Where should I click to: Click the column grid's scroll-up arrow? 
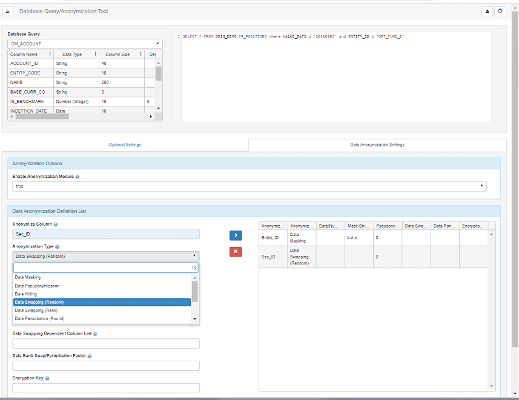159,63
